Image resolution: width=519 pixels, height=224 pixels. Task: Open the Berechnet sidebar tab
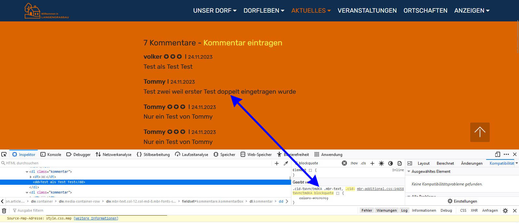pyautogui.click(x=445, y=163)
